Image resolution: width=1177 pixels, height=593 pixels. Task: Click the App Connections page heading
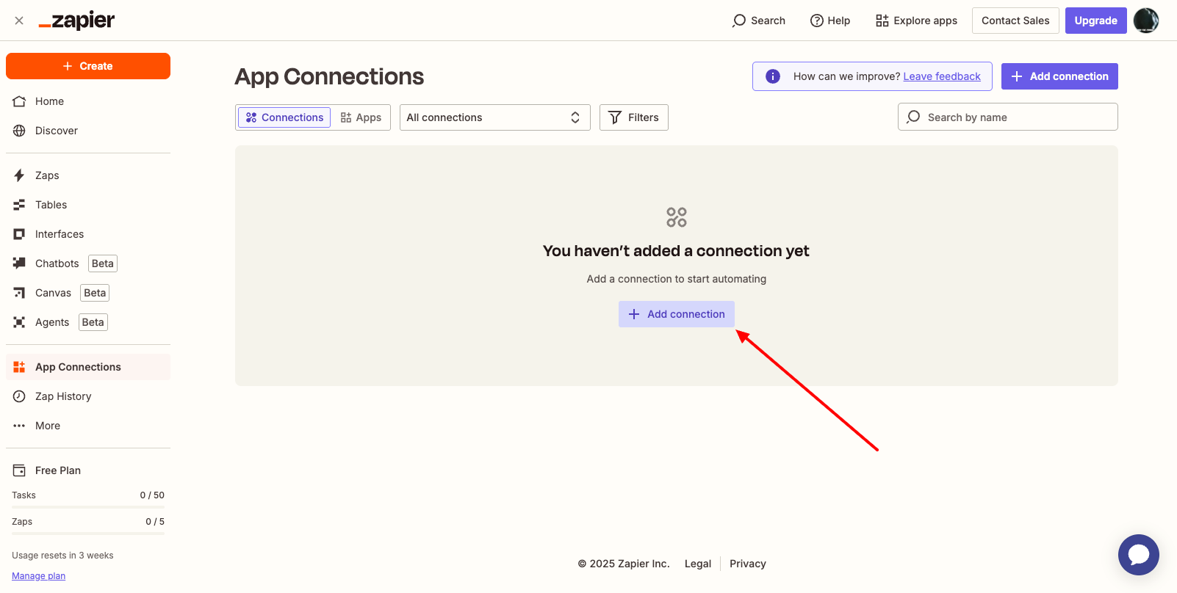(329, 77)
